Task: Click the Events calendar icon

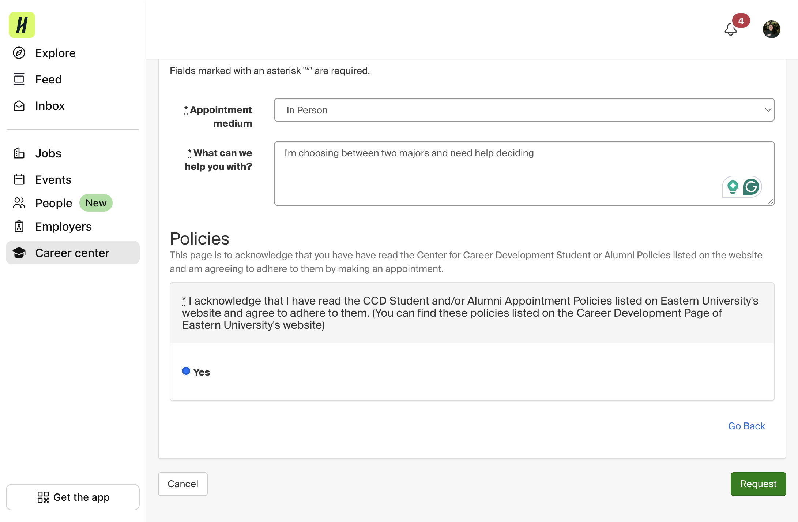Action: coord(19,180)
